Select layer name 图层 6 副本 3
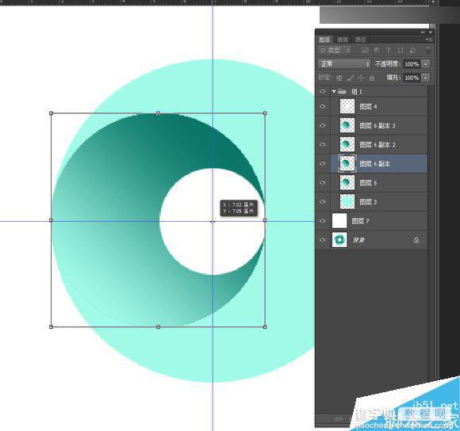The height and width of the screenshot is (431, 460). [x=378, y=126]
